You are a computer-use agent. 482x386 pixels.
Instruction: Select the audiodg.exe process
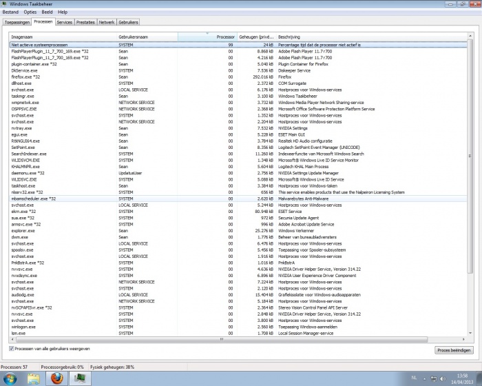[x=238, y=294]
